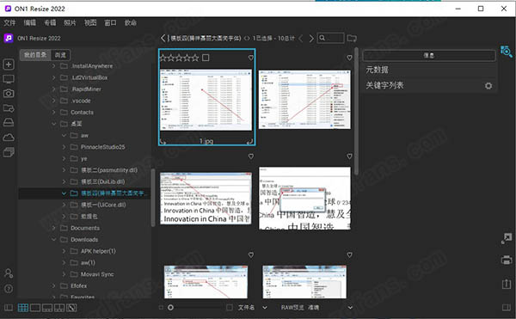
Task: Open cloud storage icon in left sidebar
Action: click(x=9, y=137)
